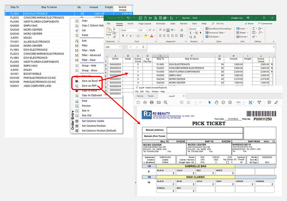The width and height of the screenshot is (287, 201).
Task: Click the email envelope icon in Acrobat toolbar
Action: coord(159,102)
